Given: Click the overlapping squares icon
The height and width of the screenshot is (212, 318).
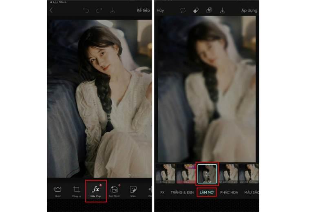Looking at the screenshot, I should (x=209, y=10).
